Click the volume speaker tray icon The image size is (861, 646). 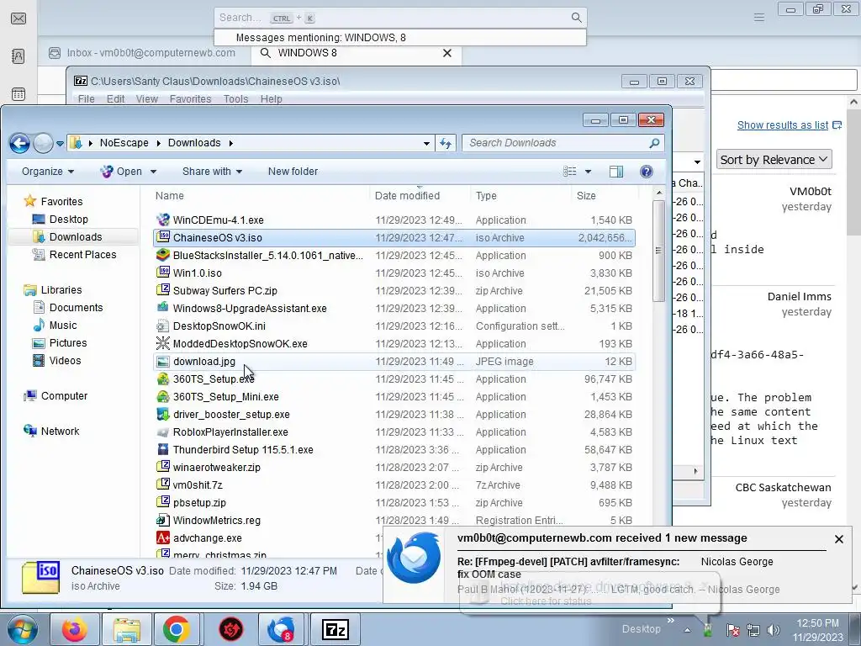click(x=774, y=630)
